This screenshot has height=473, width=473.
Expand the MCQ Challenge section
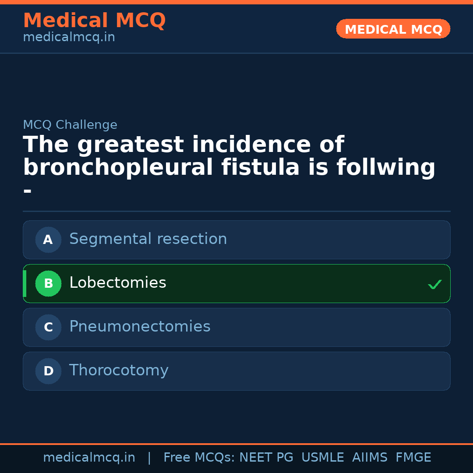click(x=71, y=124)
